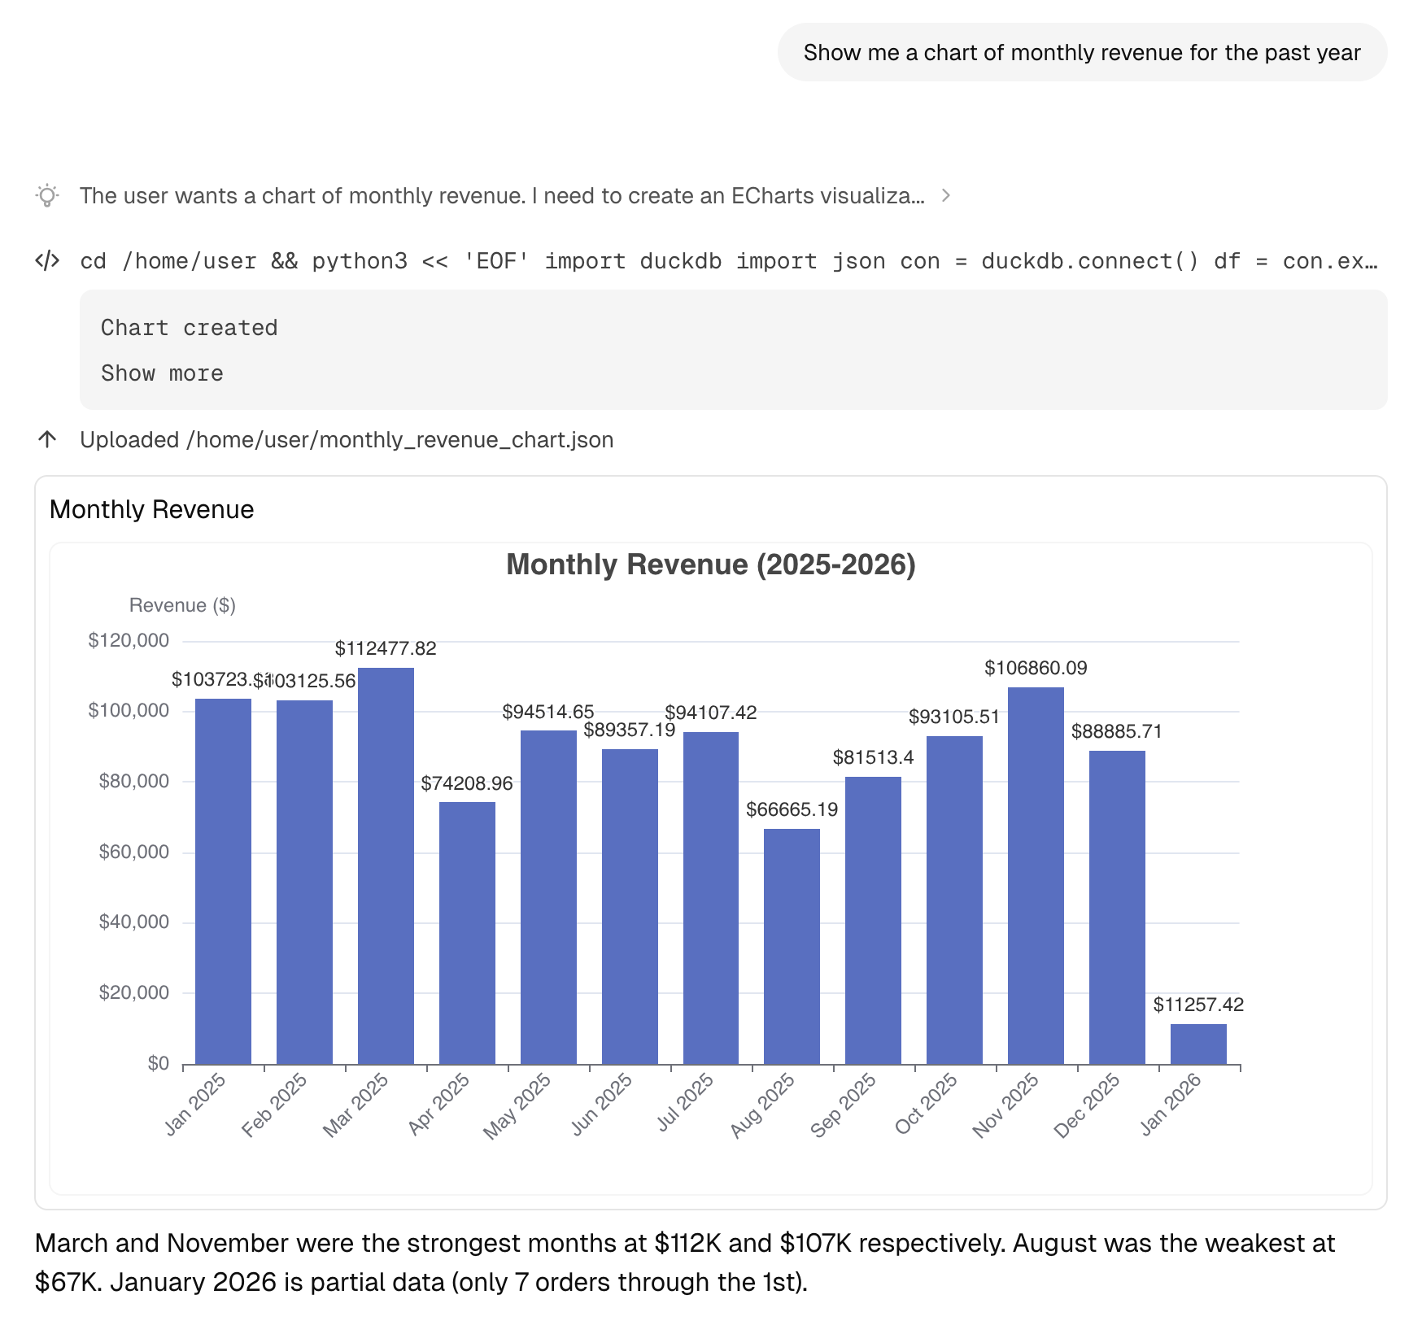The image size is (1422, 1334).
Task: Click the April 2025 revenue bar
Action: (x=467, y=927)
